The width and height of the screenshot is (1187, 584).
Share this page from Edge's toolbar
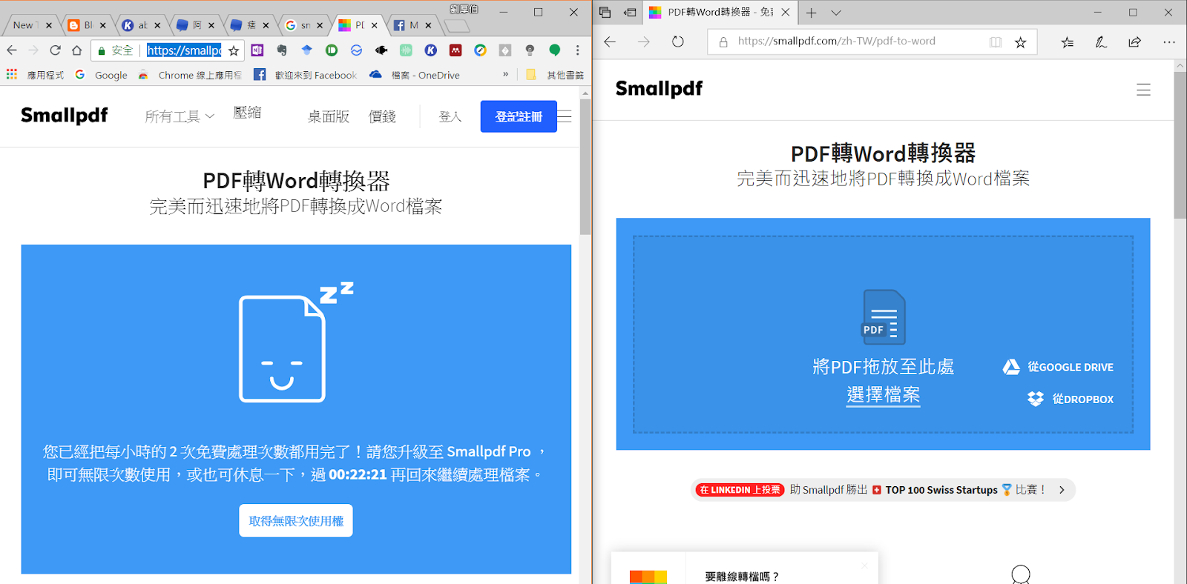1135,42
